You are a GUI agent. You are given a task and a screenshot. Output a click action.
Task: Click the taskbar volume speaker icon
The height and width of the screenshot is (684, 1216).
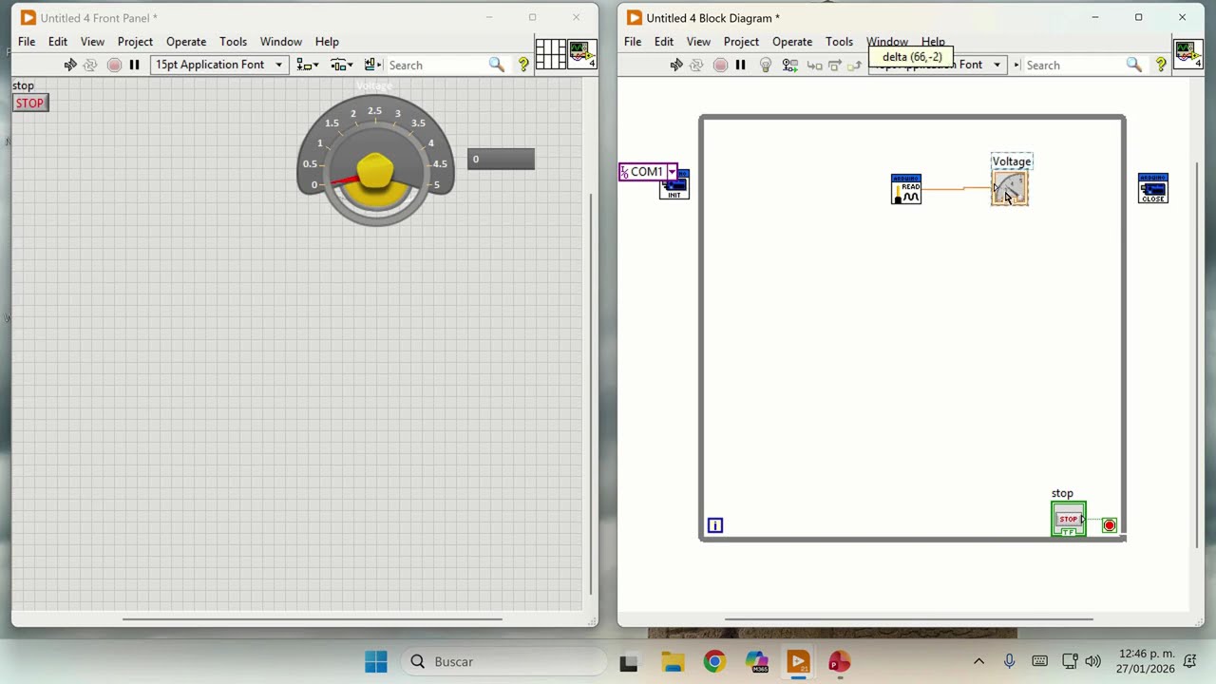(x=1092, y=661)
